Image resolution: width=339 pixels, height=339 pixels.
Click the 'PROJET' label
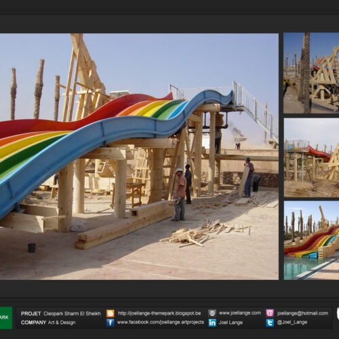tap(31, 314)
